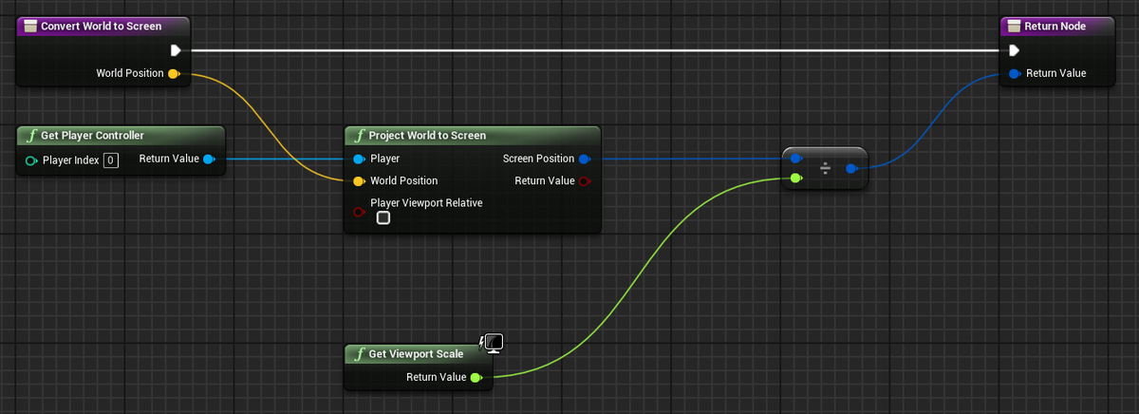The width and height of the screenshot is (1139, 414).
Task: Click the function icon on Get Player Controller
Action: point(32,135)
